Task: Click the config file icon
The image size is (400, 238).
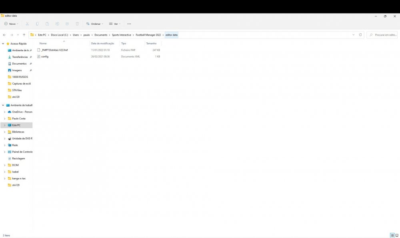Action: 39,57
